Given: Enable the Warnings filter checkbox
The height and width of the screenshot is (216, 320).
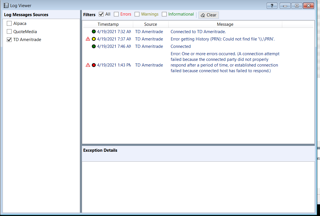Looking at the screenshot, I should (137, 14).
